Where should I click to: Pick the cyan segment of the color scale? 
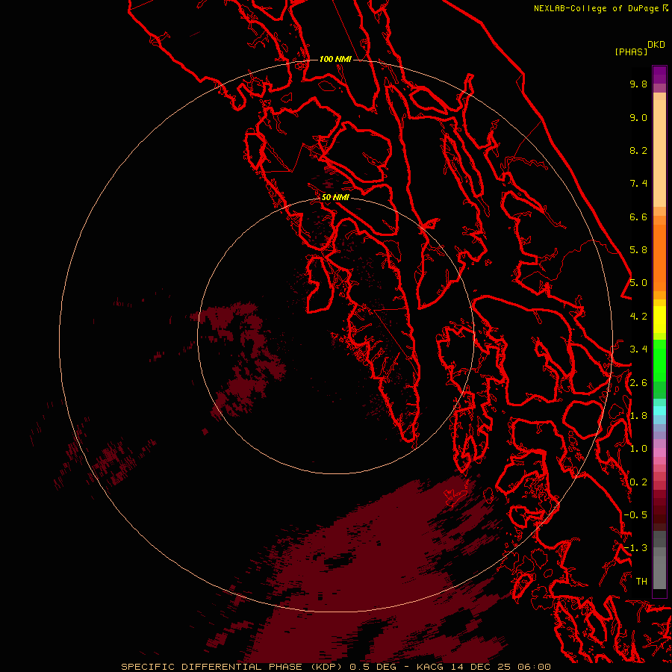point(659,410)
